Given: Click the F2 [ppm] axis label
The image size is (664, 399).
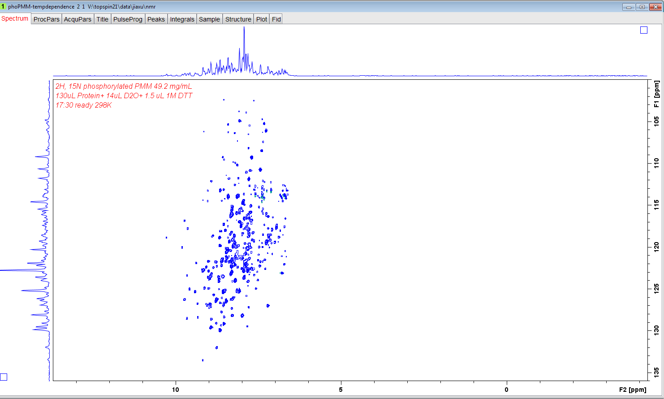Looking at the screenshot, I should pos(633,390).
